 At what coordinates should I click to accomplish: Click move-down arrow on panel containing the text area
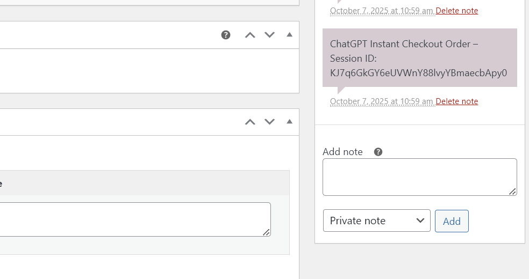270,122
